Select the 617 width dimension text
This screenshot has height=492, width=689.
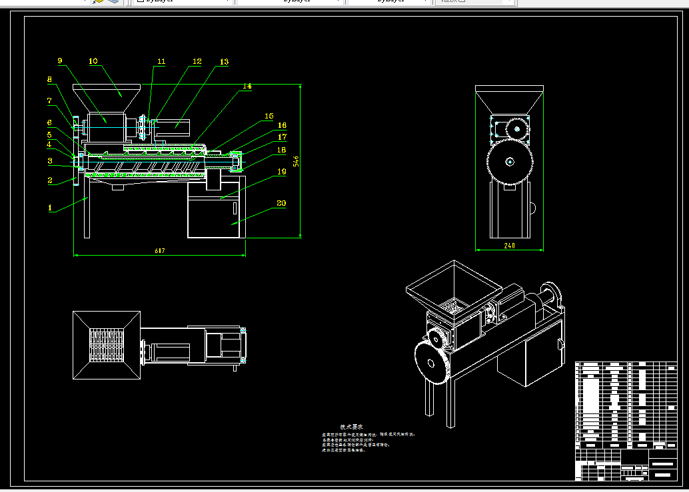point(159,250)
